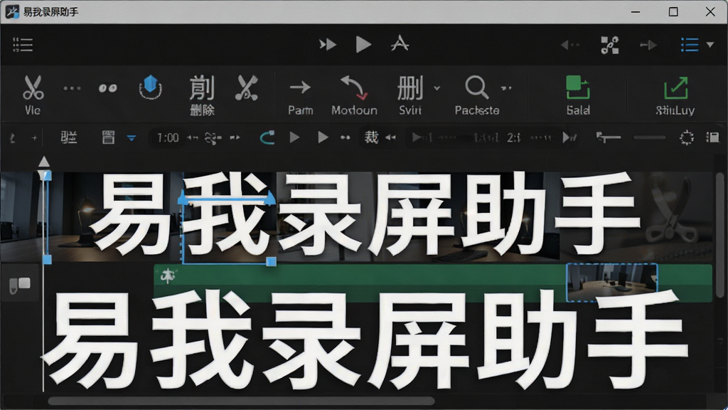
Task: Click the connected squares share icon
Action: pyautogui.click(x=609, y=45)
